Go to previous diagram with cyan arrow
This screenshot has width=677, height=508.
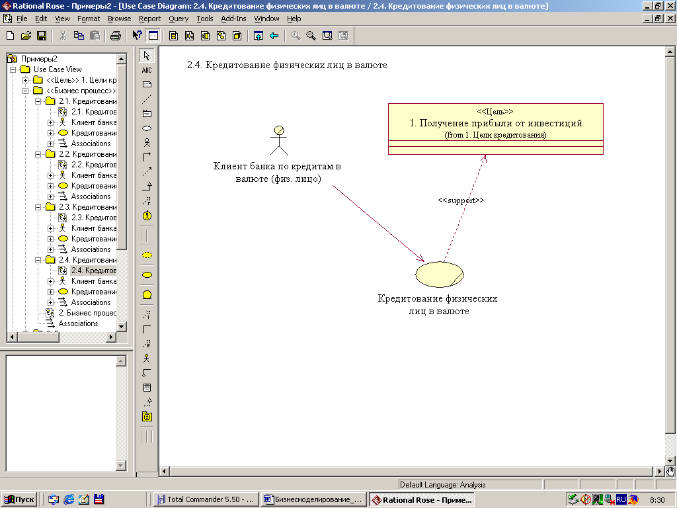[x=274, y=36]
